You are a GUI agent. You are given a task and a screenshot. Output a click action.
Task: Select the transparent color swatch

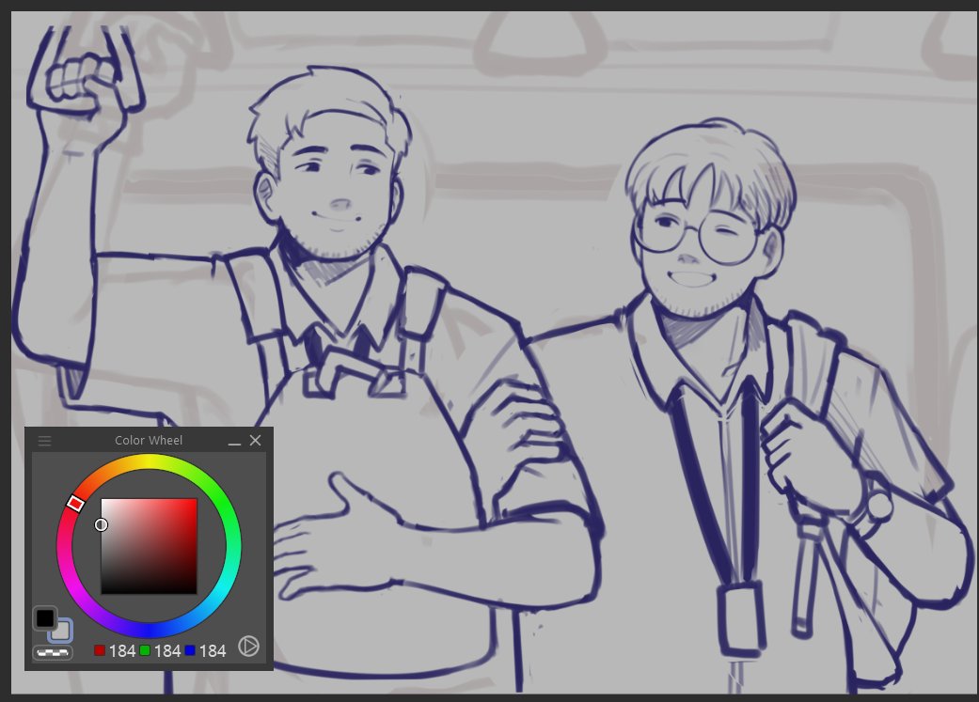(x=53, y=653)
